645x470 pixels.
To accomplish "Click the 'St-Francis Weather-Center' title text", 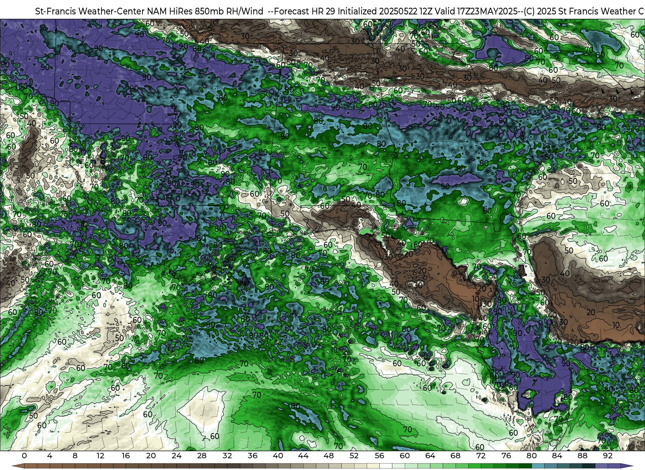I will click(90, 11).
